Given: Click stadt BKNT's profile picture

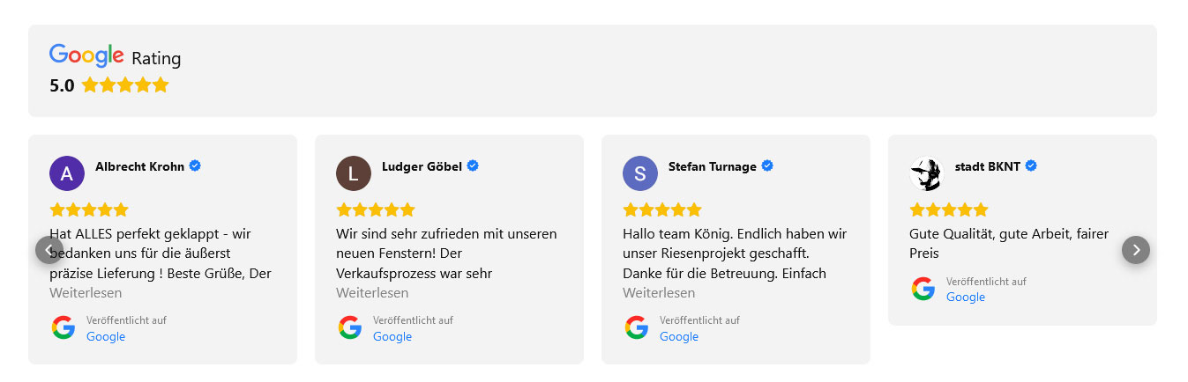Looking at the screenshot, I should tap(927, 173).
